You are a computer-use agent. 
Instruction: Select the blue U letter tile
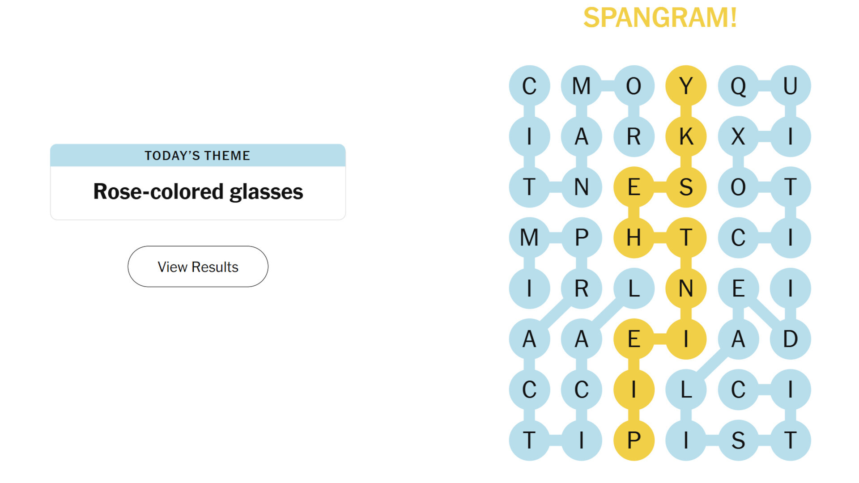click(790, 86)
